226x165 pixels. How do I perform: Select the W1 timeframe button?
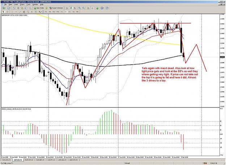pos(73,12)
